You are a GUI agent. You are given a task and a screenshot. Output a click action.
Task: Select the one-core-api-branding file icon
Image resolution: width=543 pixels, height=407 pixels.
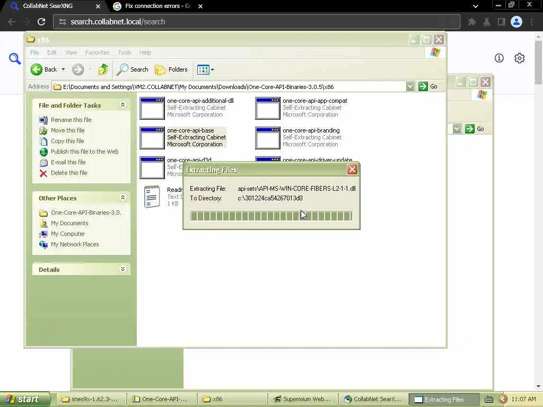click(268, 138)
